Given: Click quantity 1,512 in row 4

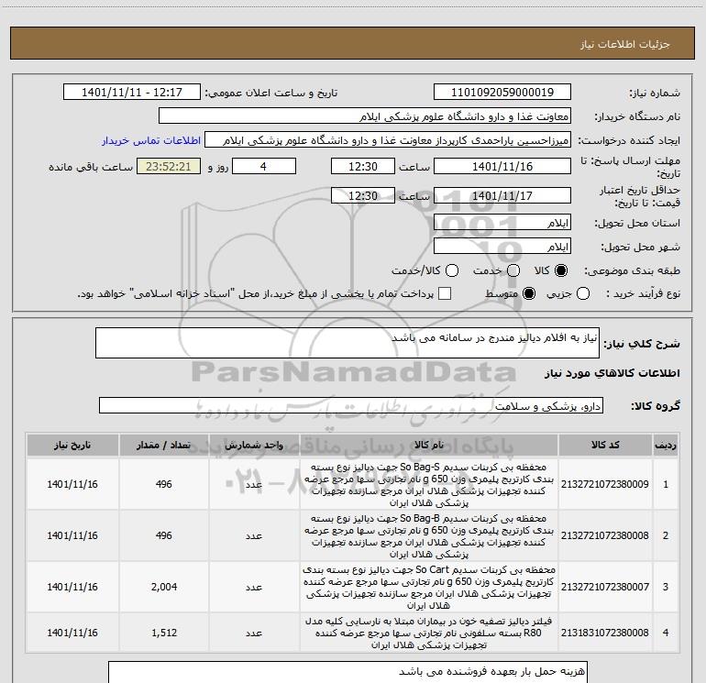Looking at the screenshot, I should click(x=164, y=633).
